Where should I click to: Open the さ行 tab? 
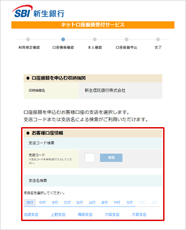[55, 203]
